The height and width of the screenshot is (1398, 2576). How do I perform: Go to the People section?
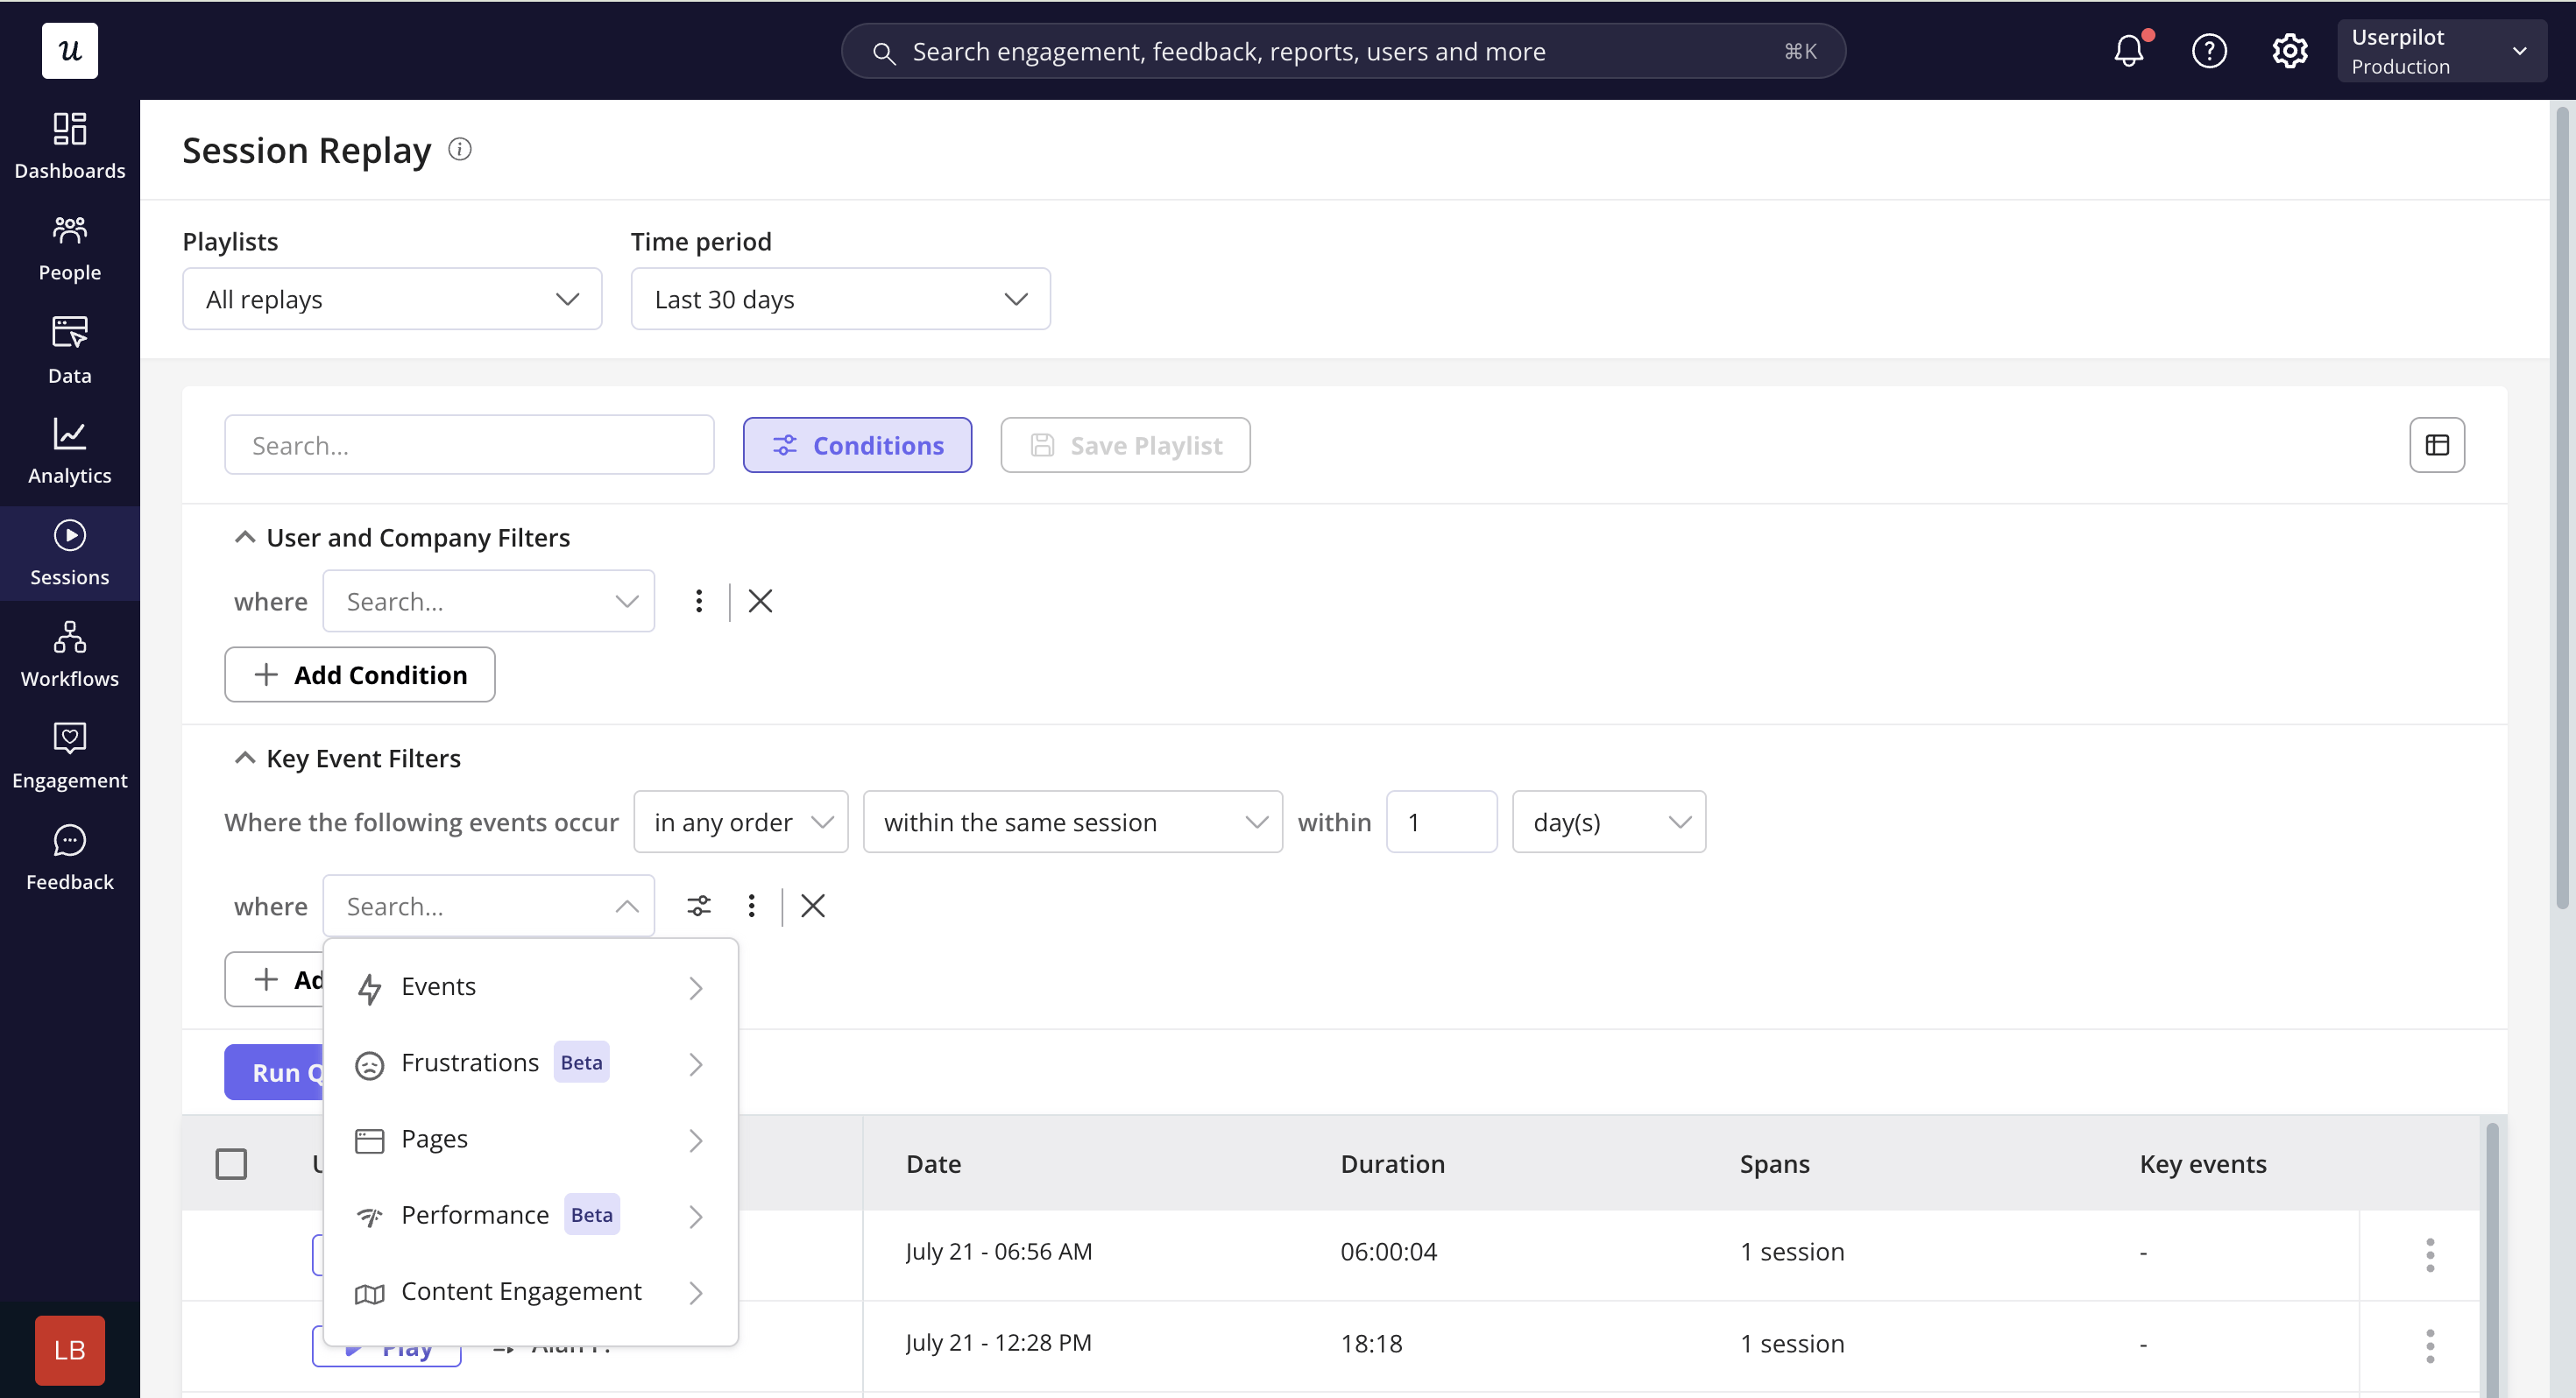click(69, 248)
